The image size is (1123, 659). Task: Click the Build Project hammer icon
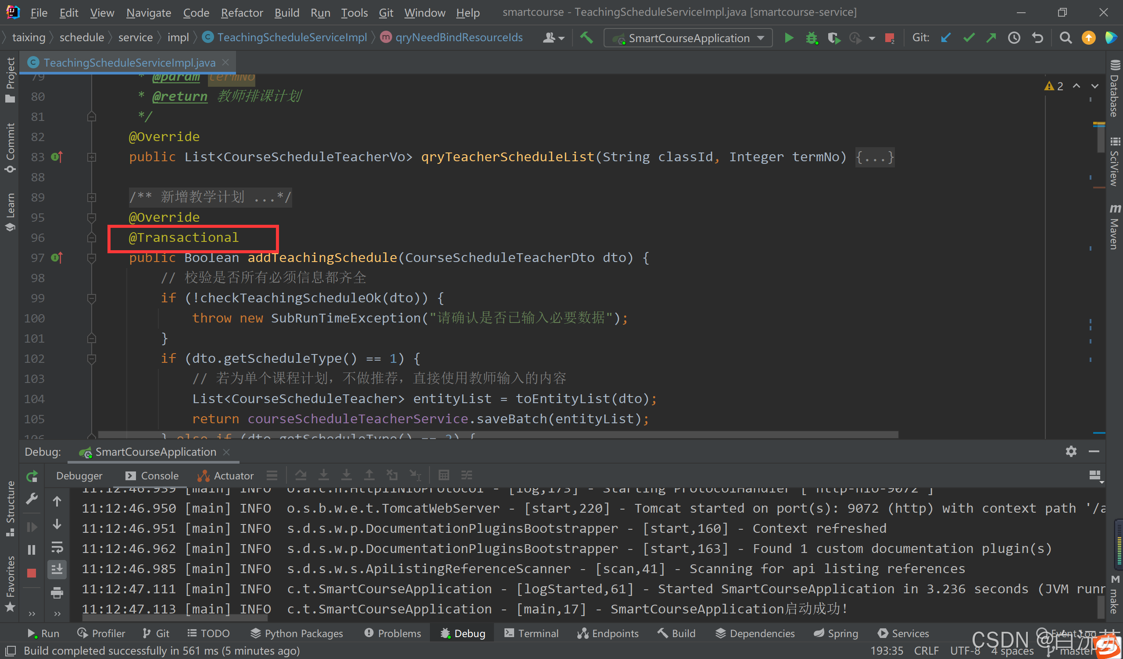pos(587,38)
